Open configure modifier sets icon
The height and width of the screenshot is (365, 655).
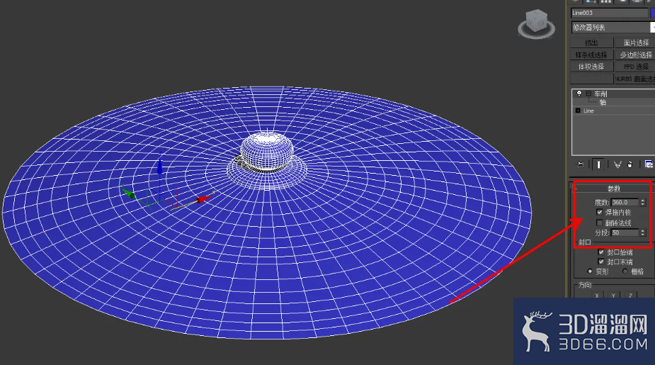tap(649, 164)
